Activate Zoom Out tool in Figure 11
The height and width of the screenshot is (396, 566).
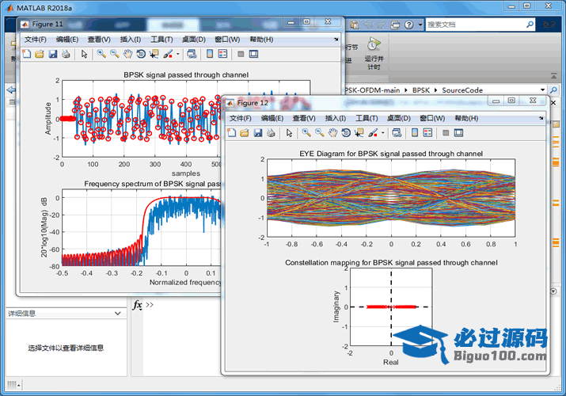pos(115,54)
